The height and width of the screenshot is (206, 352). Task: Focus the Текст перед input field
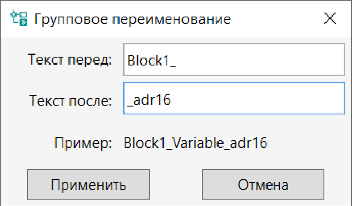click(x=234, y=60)
